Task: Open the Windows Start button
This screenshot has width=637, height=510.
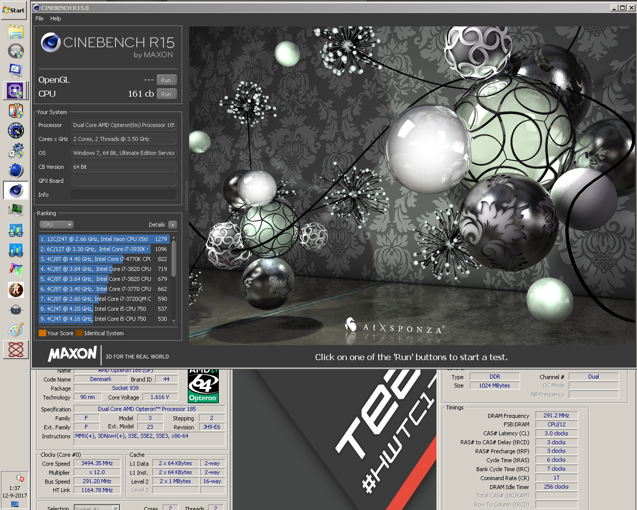Action: 13,10
